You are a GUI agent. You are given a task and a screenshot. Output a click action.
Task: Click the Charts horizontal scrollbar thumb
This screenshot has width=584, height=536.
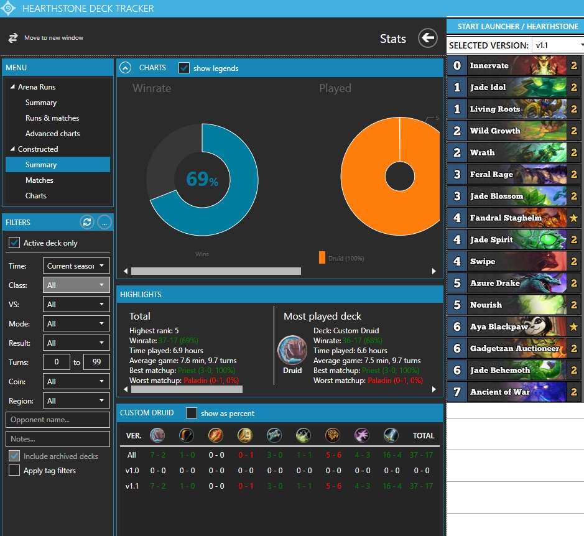tap(216, 271)
